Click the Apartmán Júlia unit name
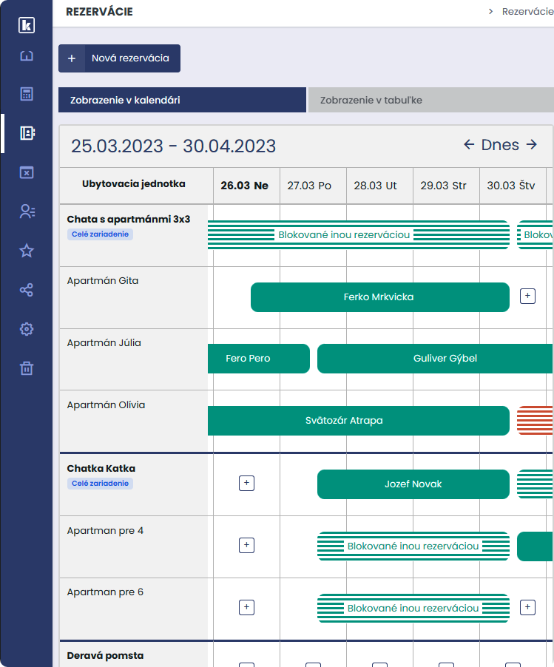Image resolution: width=554 pixels, height=667 pixels. 104,343
